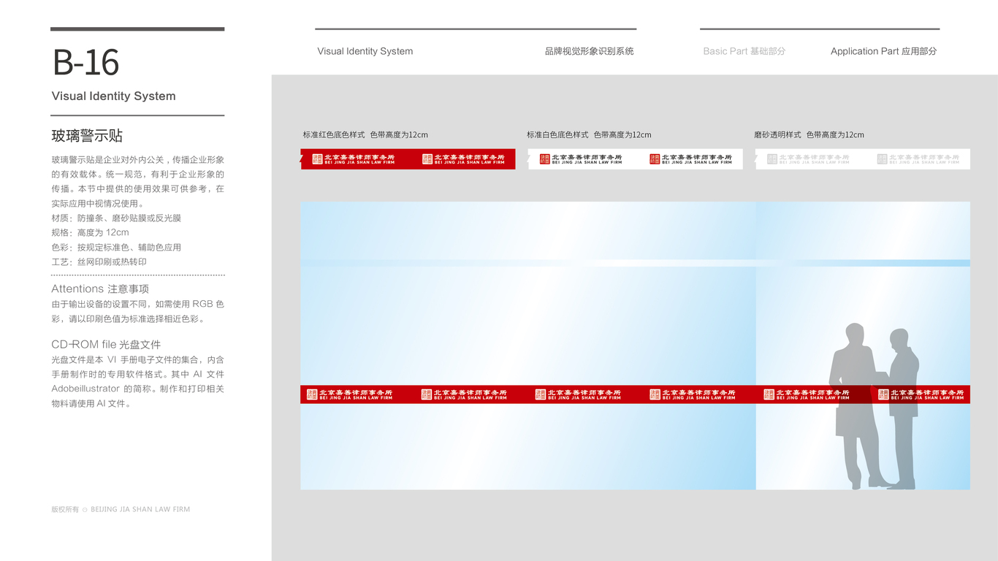Viewport: 998px width, 561px height.
Task: Click the CD-ROM file 光盘文件 heading
Action: (106, 345)
